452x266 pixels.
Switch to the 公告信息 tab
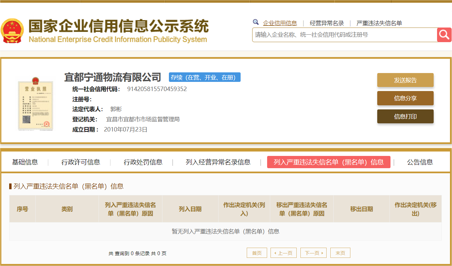[420, 162]
